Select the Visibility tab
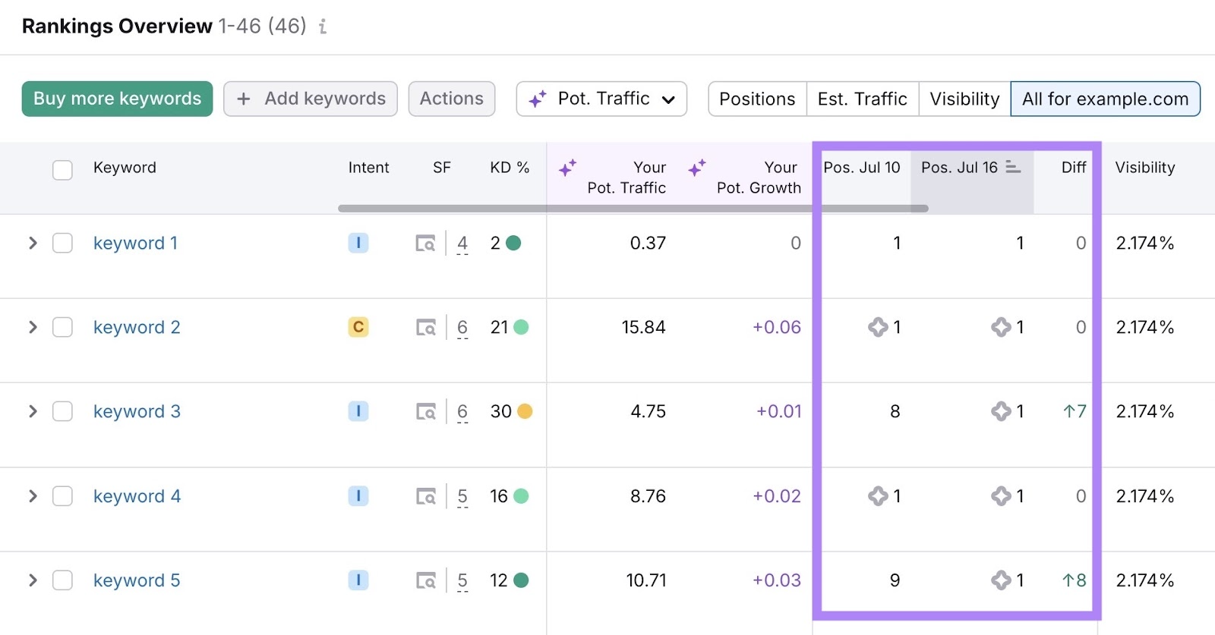This screenshot has height=635, width=1215. [964, 99]
